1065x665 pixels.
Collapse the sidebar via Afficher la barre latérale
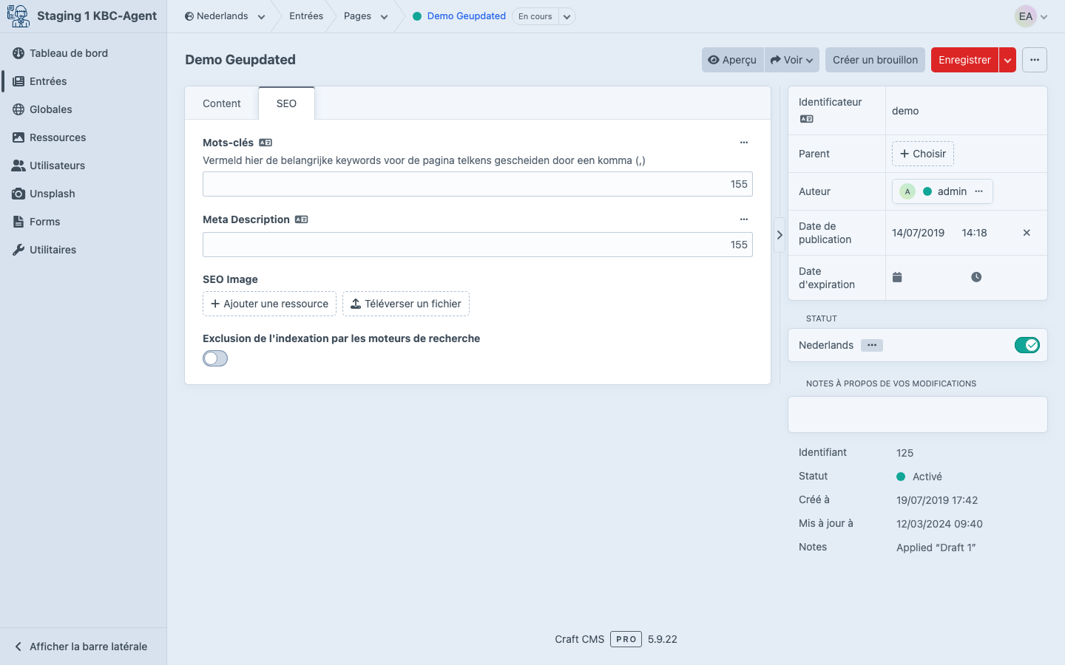pyautogui.click(x=83, y=647)
